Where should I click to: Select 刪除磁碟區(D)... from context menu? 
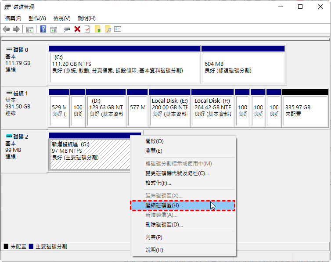click(164, 225)
